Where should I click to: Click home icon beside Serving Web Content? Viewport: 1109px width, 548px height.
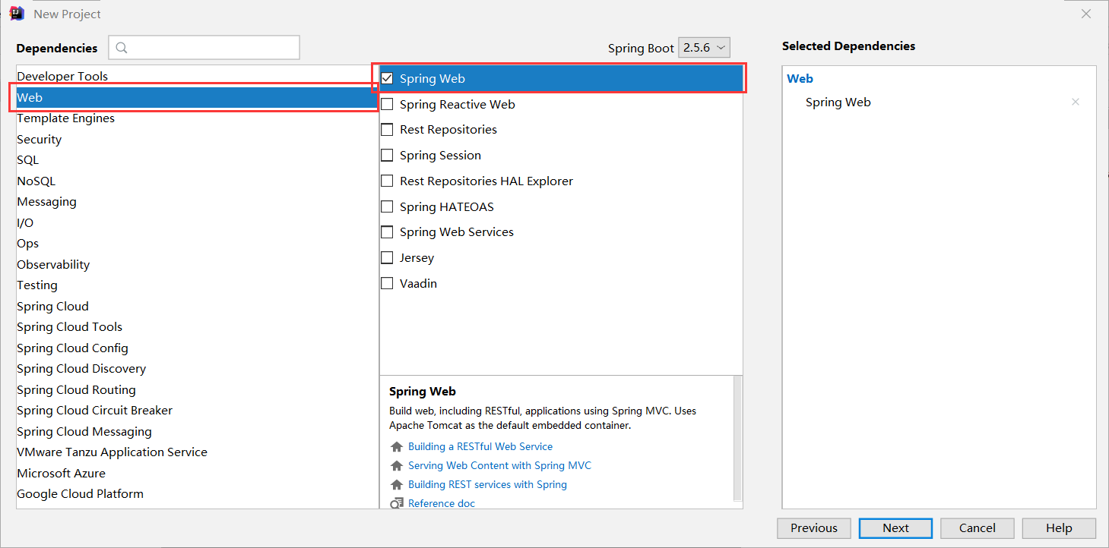pyautogui.click(x=396, y=466)
